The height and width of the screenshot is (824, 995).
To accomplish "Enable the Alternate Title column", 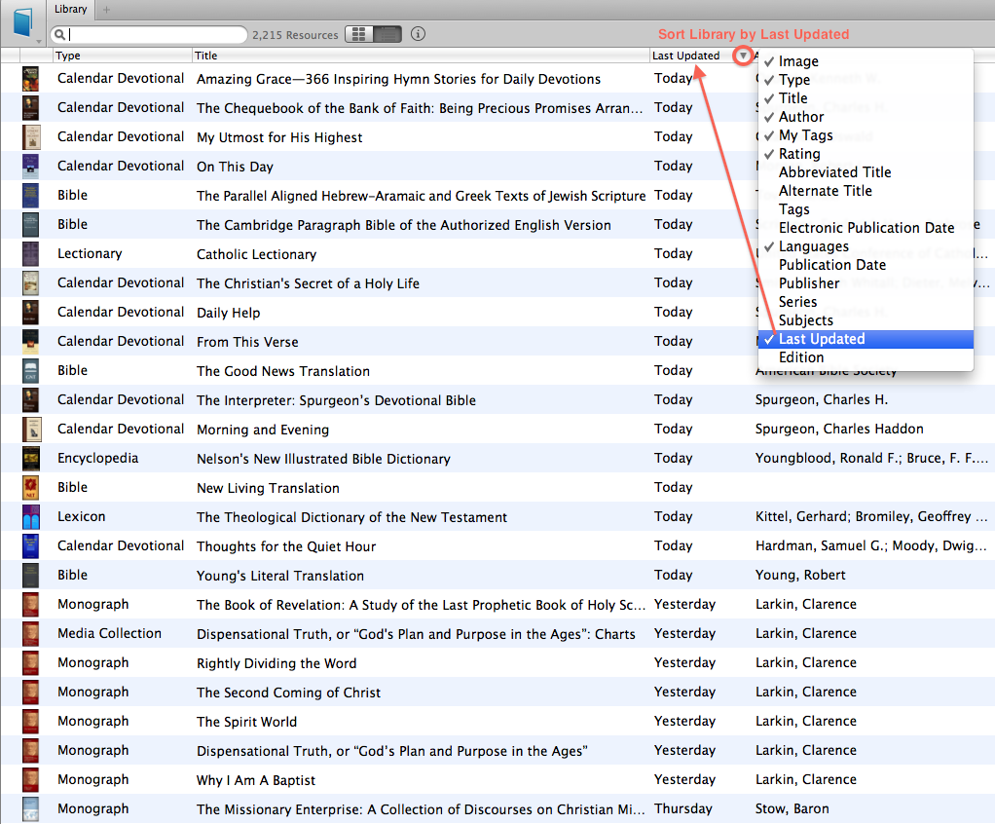I will click(866, 191).
